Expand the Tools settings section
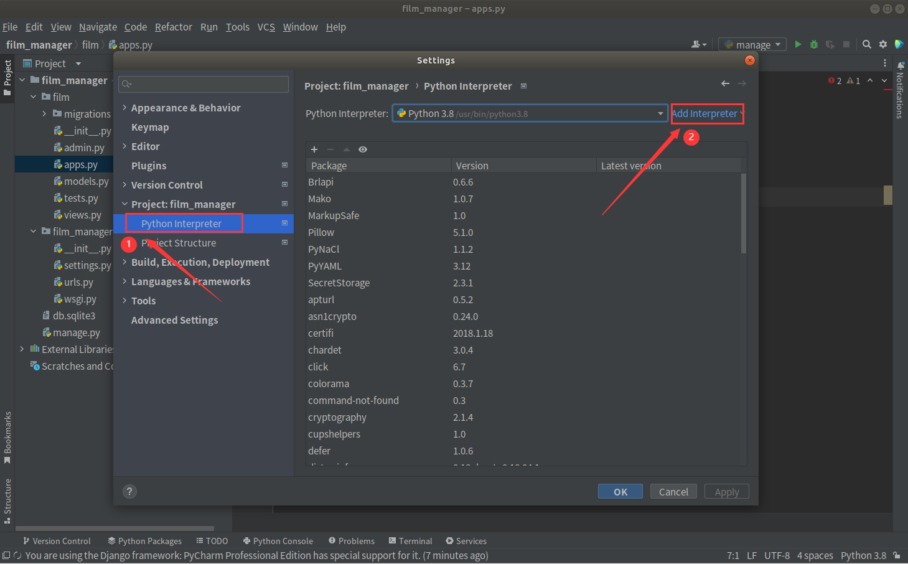908x564 pixels. 124,301
